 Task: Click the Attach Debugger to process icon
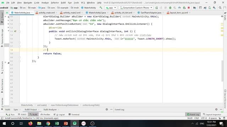coord(184,8)
